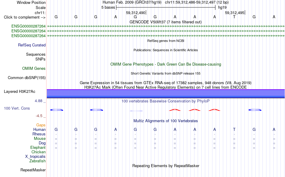
Task: Click the orange Gaps label
Action: (41, 125)
